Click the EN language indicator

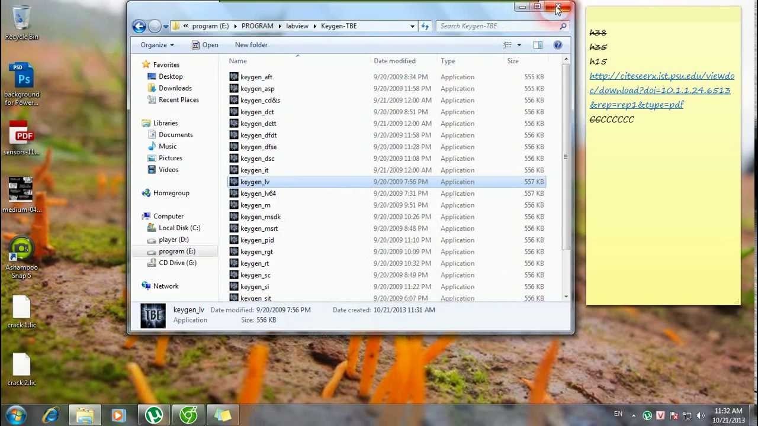tap(618, 414)
